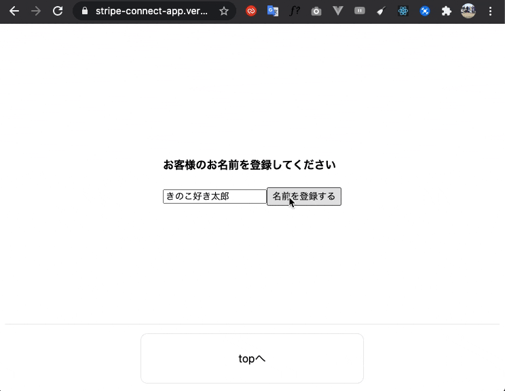This screenshot has height=391, width=505.
Task: Click the padlock site security icon
Action: tap(85, 12)
